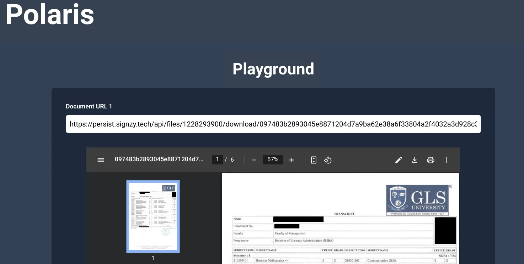Print the transcript document

431,160
